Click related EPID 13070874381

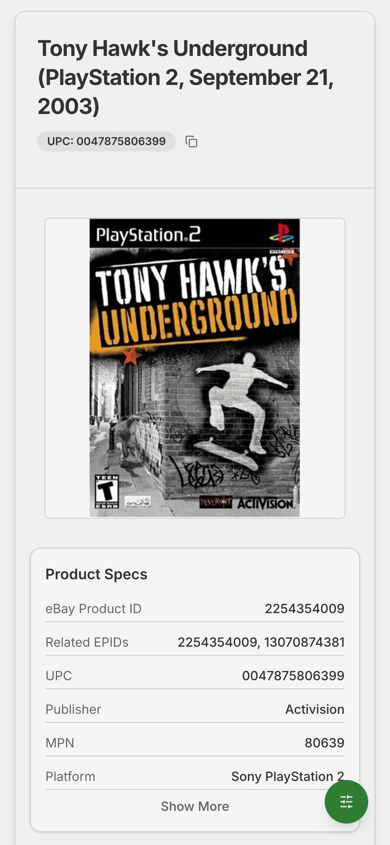pos(304,642)
